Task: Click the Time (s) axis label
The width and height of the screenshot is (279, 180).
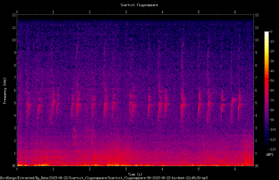Action: [135, 174]
